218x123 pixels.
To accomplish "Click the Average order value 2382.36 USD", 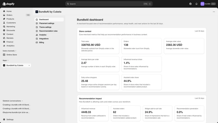I will click(x=174, y=45).
